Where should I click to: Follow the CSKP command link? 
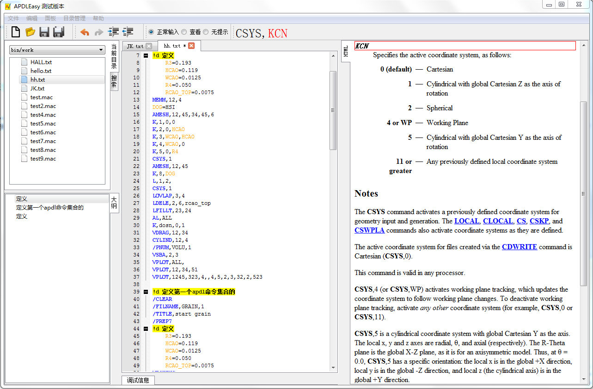click(x=539, y=221)
